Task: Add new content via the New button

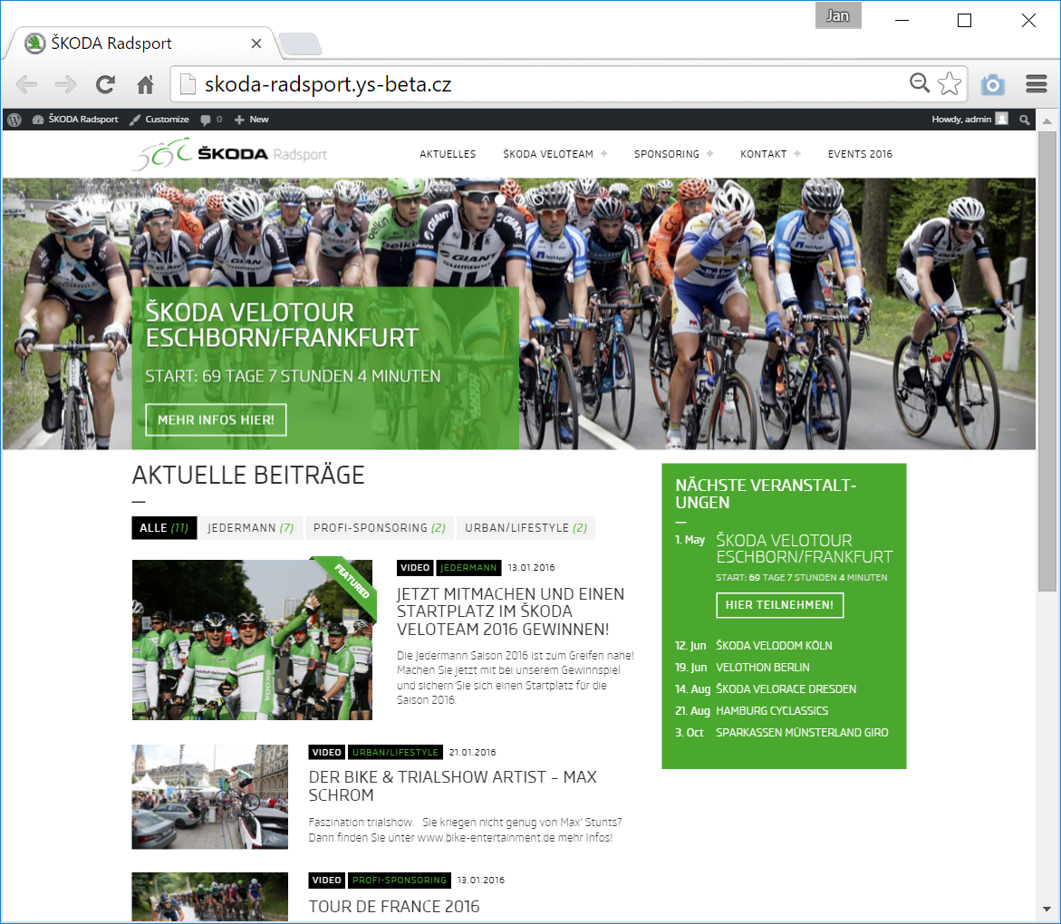Action: click(x=251, y=120)
